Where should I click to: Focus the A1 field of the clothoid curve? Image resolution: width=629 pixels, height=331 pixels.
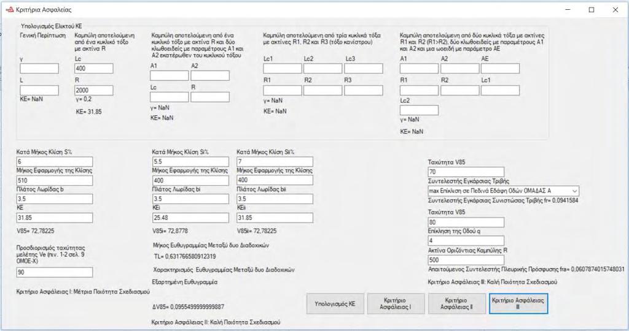[x=170, y=75]
